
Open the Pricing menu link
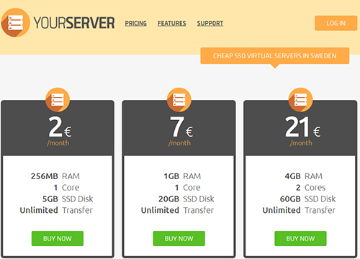point(136,23)
